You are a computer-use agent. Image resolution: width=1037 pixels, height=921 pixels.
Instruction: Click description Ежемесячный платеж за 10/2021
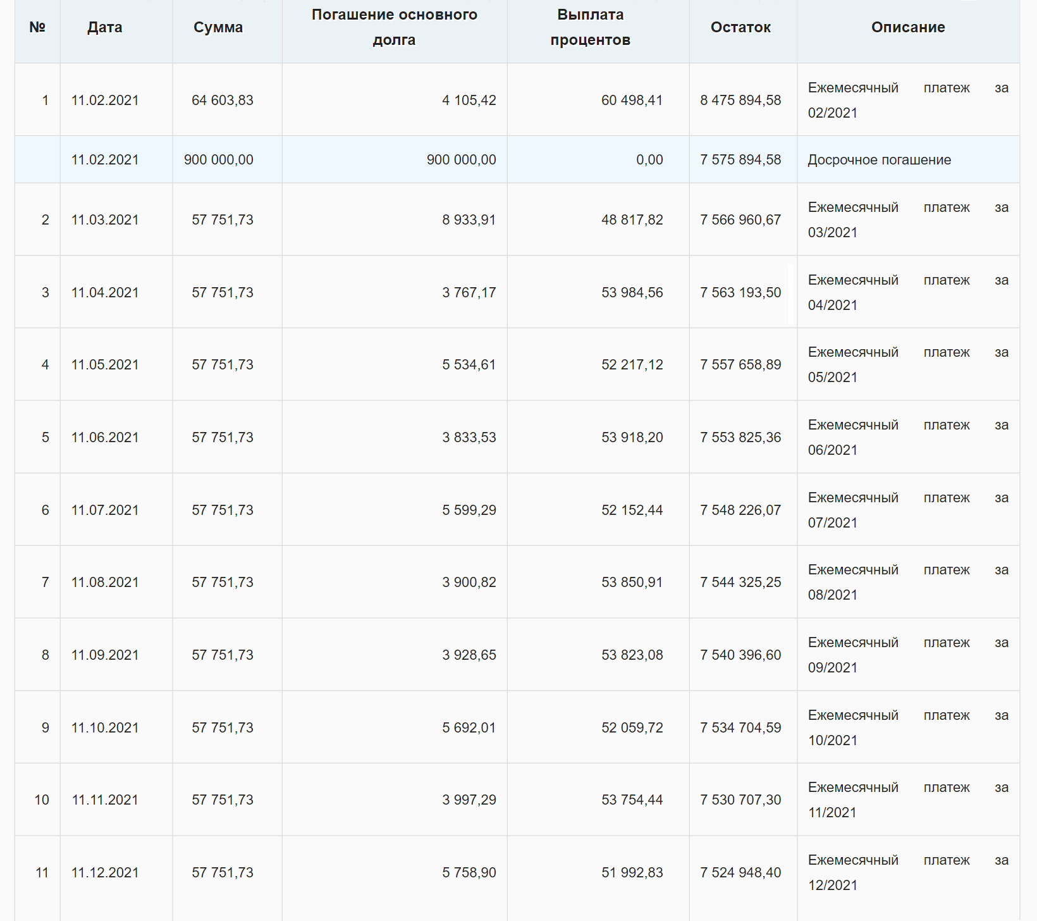(908, 727)
